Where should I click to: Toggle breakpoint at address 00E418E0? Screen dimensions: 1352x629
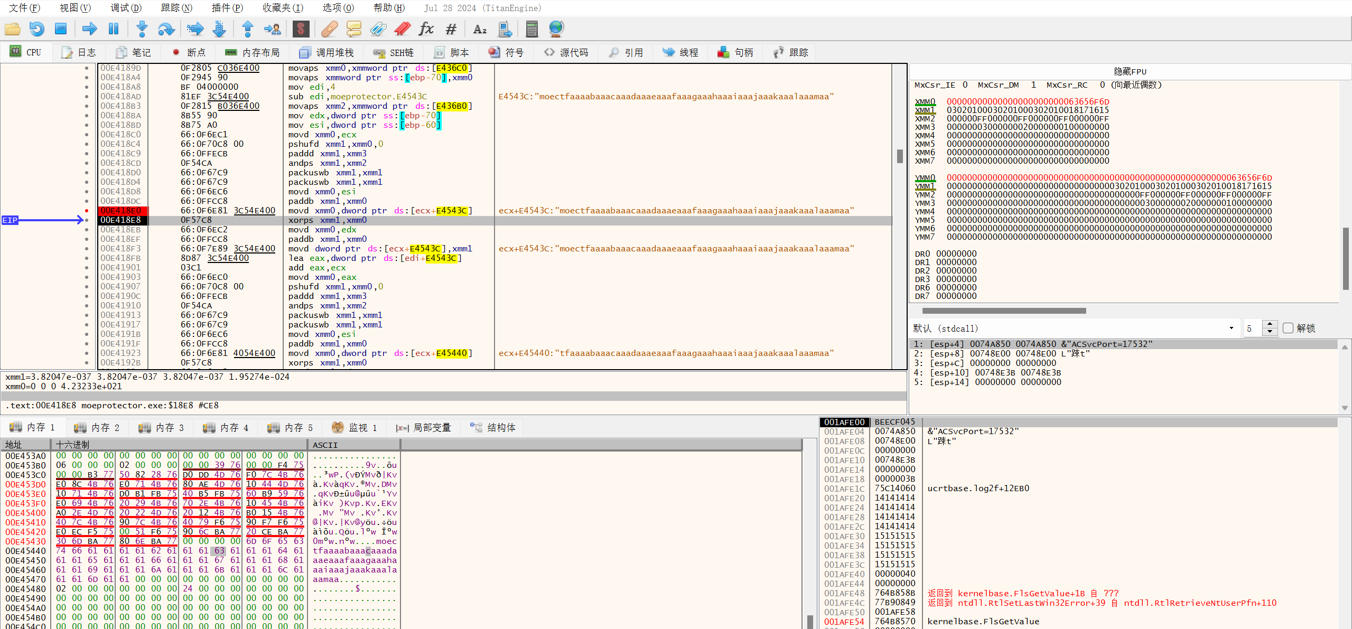[x=87, y=211]
